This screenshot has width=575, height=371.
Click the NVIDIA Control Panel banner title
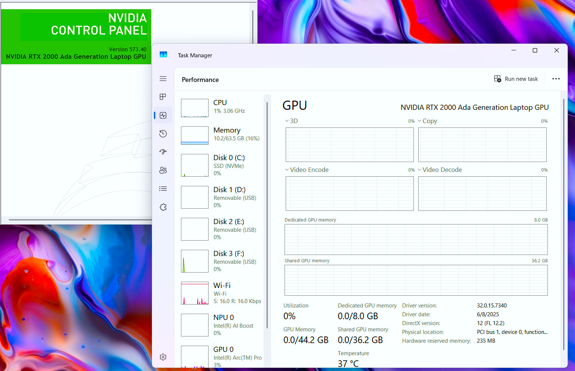(x=99, y=24)
